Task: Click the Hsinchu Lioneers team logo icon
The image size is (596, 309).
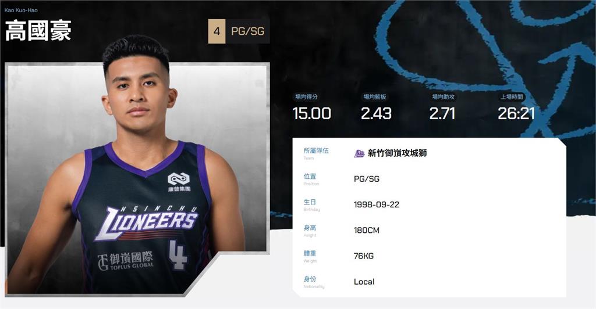Action: point(359,153)
